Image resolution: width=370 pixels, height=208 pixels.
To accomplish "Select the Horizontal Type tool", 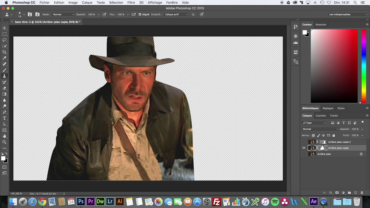I will pyautogui.click(x=4, y=118).
